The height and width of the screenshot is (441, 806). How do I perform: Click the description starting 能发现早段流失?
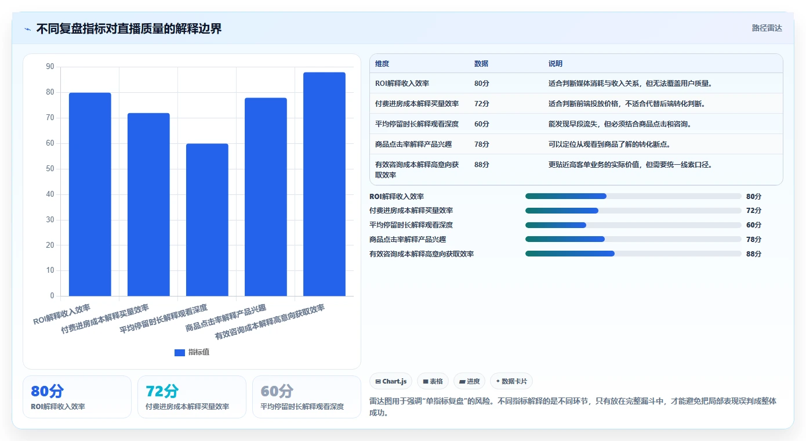[620, 124]
